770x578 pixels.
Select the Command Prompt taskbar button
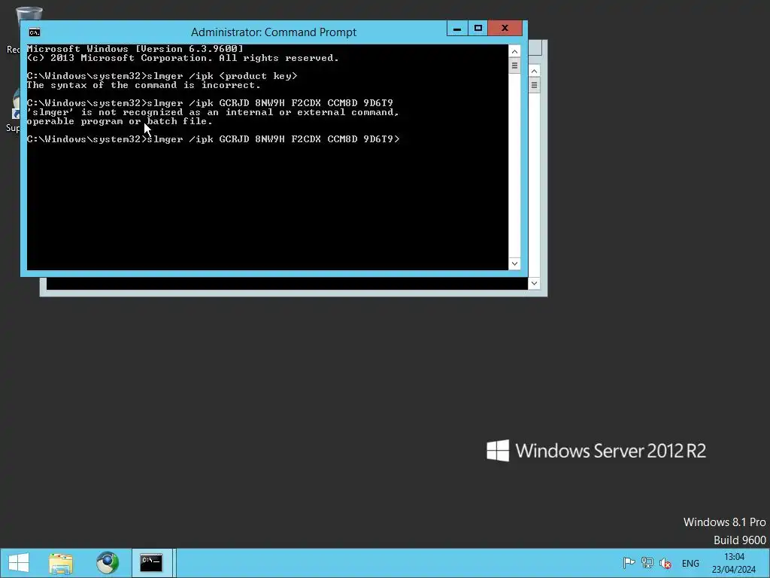(151, 563)
